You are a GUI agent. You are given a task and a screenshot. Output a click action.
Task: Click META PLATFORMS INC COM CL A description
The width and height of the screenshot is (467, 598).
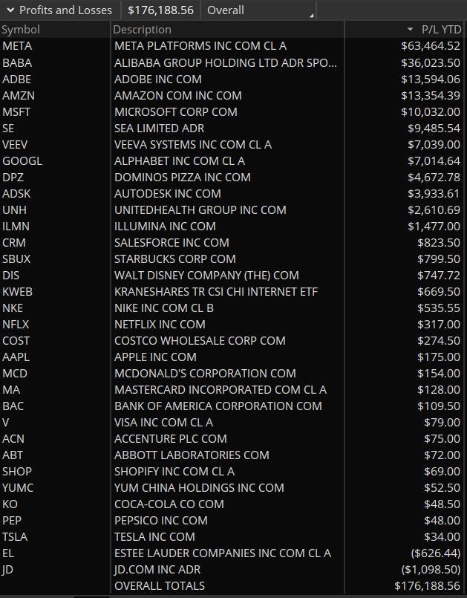coord(200,46)
